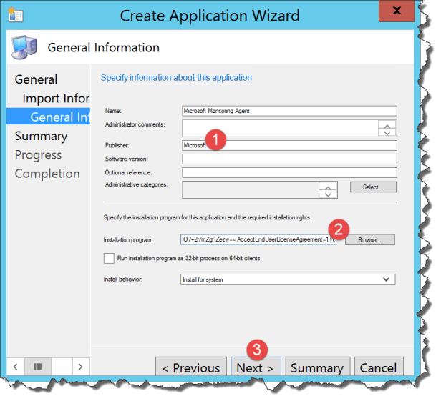
Task: Click the sidebar scroll right arrow
Action: pos(81,367)
